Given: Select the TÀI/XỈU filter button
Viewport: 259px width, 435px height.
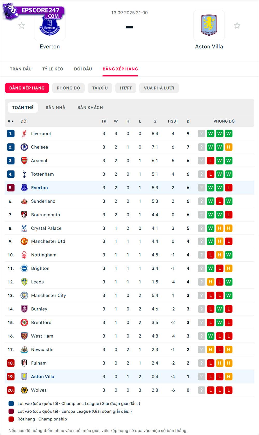Looking at the screenshot, I should click(x=100, y=88).
